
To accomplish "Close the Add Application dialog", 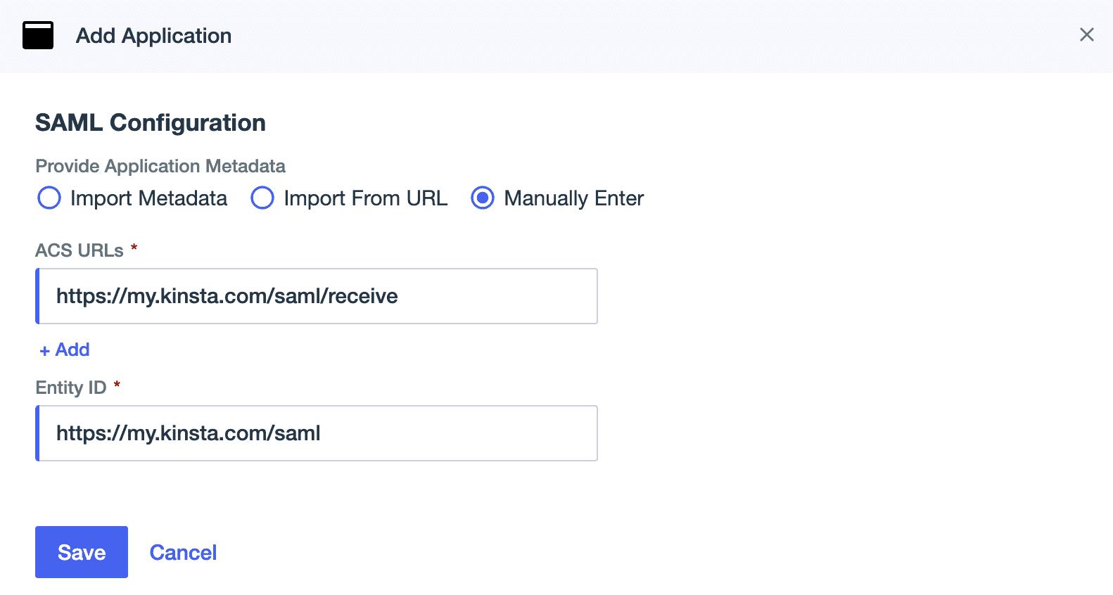I will [1088, 34].
